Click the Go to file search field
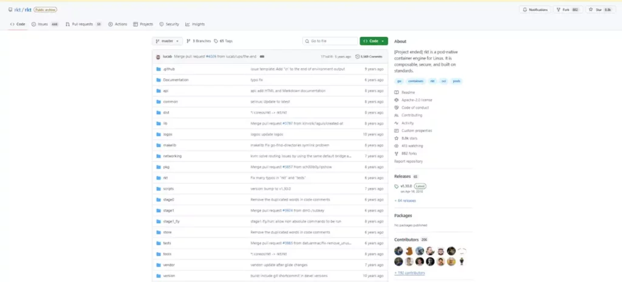This screenshot has height=282, width=622. pos(330,41)
